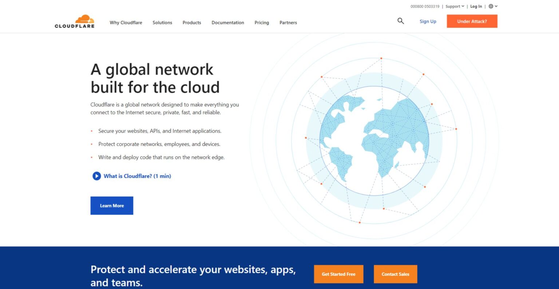Click the globe language icon
Image resolution: width=559 pixels, height=289 pixels.
pyautogui.click(x=491, y=6)
